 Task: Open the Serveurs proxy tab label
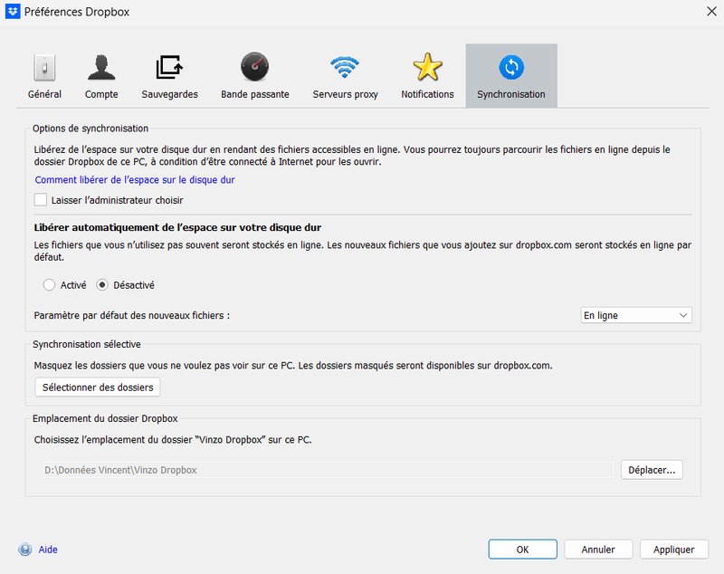(345, 94)
